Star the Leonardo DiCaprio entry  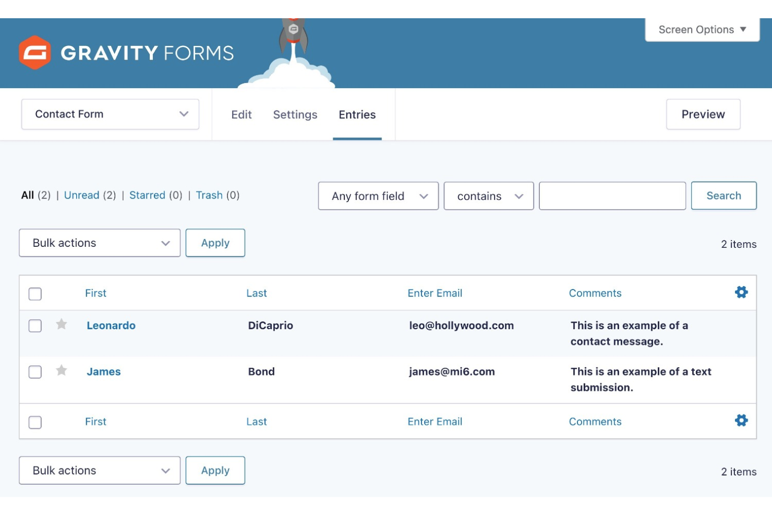click(61, 324)
